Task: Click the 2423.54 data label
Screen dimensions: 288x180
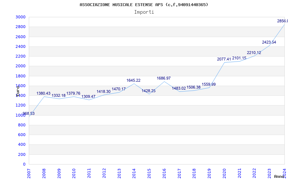Action: (x=269, y=42)
